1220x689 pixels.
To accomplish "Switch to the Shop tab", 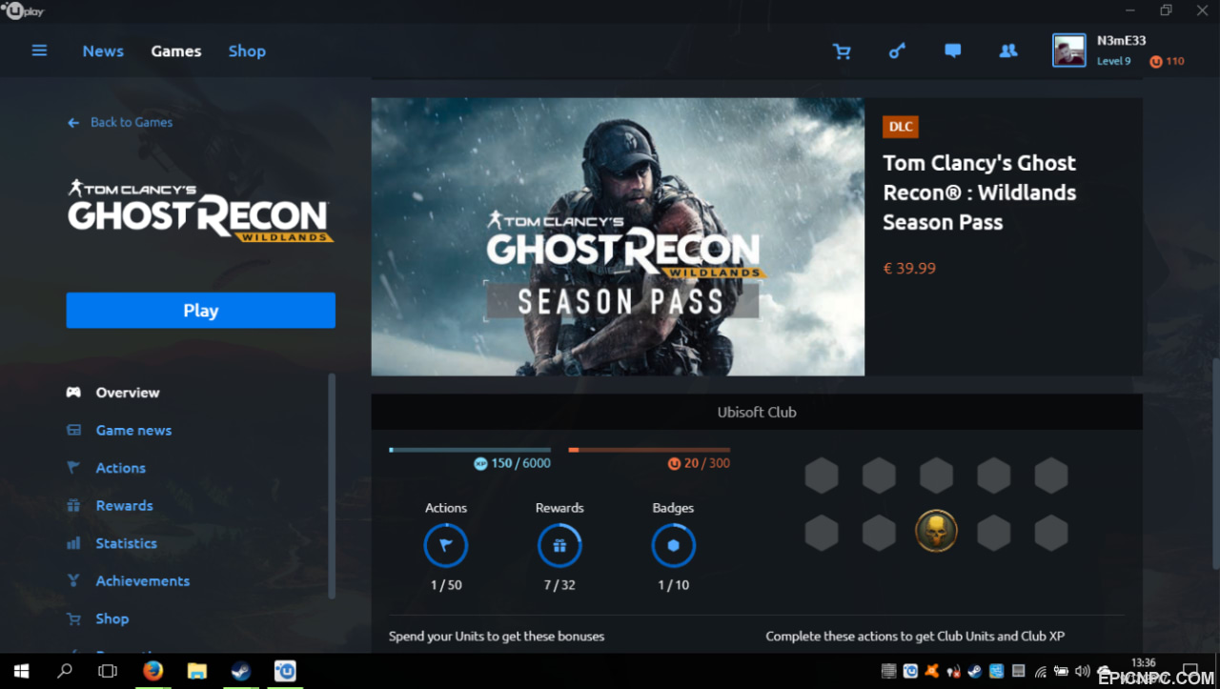I will pyautogui.click(x=247, y=51).
